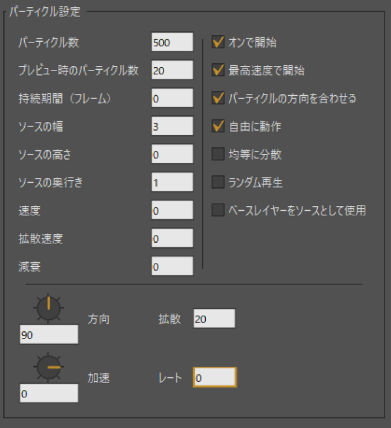Focus the ソースの幅 field
The height and width of the screenshot is (428, 391).
(x=172, y=127)
